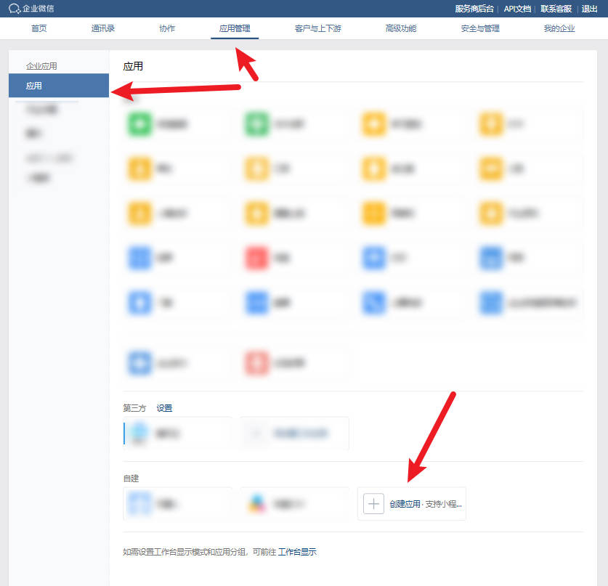This screenshot has height=586, width=608.
Task: Log out via 退出
Action: point(589,9)
